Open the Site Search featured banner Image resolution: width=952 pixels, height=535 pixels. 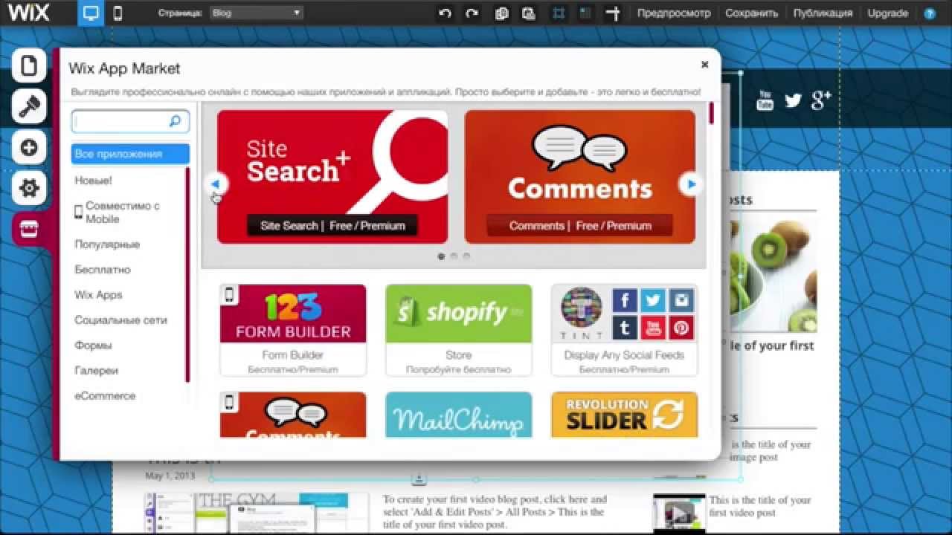click(332, 177)
